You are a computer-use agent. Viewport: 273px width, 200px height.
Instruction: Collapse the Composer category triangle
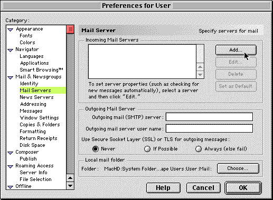click(11, 153)
